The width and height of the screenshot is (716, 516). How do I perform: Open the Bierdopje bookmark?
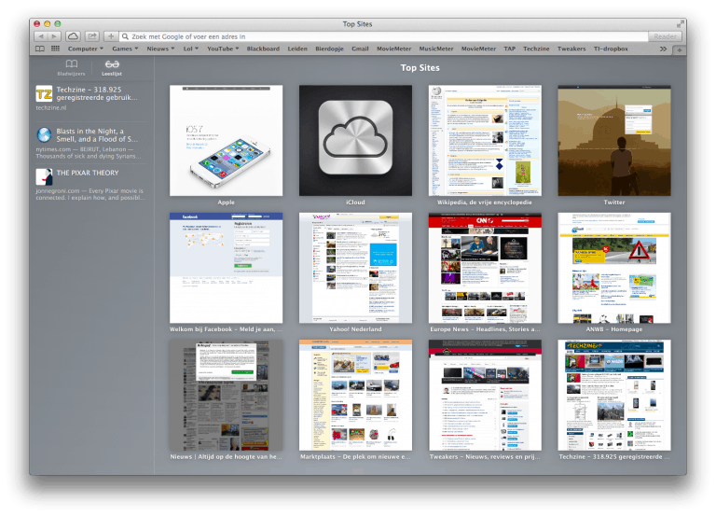(329, 49)
